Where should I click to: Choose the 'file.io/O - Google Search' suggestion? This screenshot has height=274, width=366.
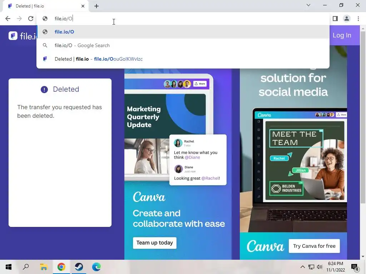183,45
